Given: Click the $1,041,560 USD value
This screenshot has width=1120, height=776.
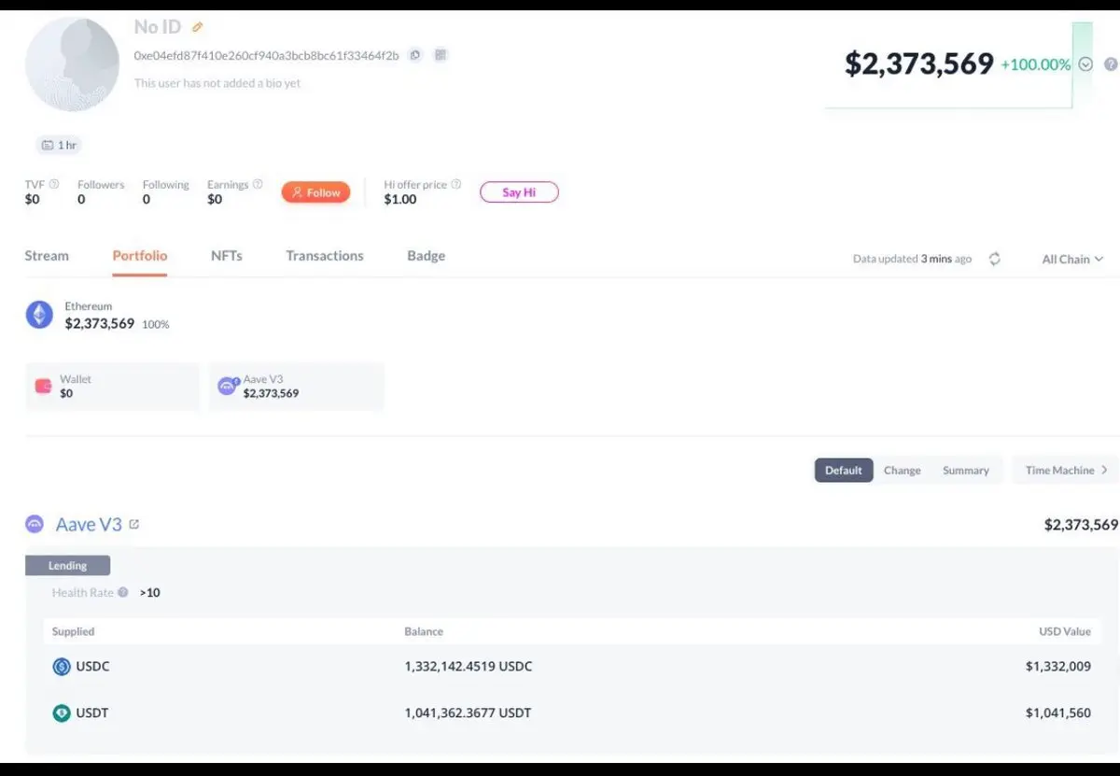Looking at the screenshot, I should [x=1057, y=713].
